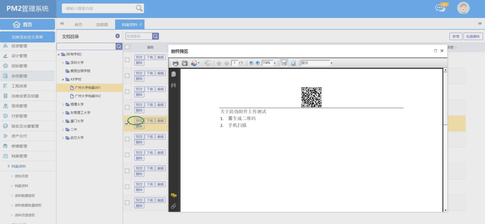Open the page thumbnails panel icon
This screenshot has height=224, width=485.
174,74
